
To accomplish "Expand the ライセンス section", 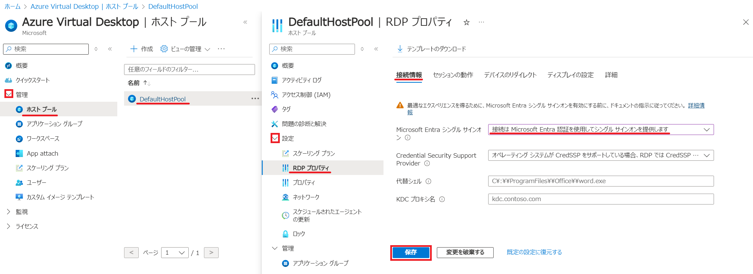I will tap(8, 226).
